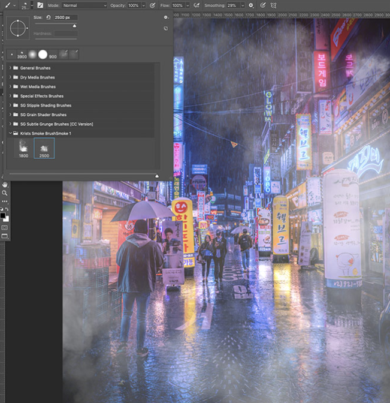Expand the SG Stipple Shading Brushes folder
This screenshot has height=403, width=390.
click(10, 105)
